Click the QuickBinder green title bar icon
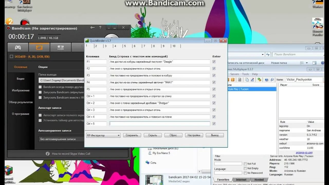This screenshot has width=329, height=185. 87,41
